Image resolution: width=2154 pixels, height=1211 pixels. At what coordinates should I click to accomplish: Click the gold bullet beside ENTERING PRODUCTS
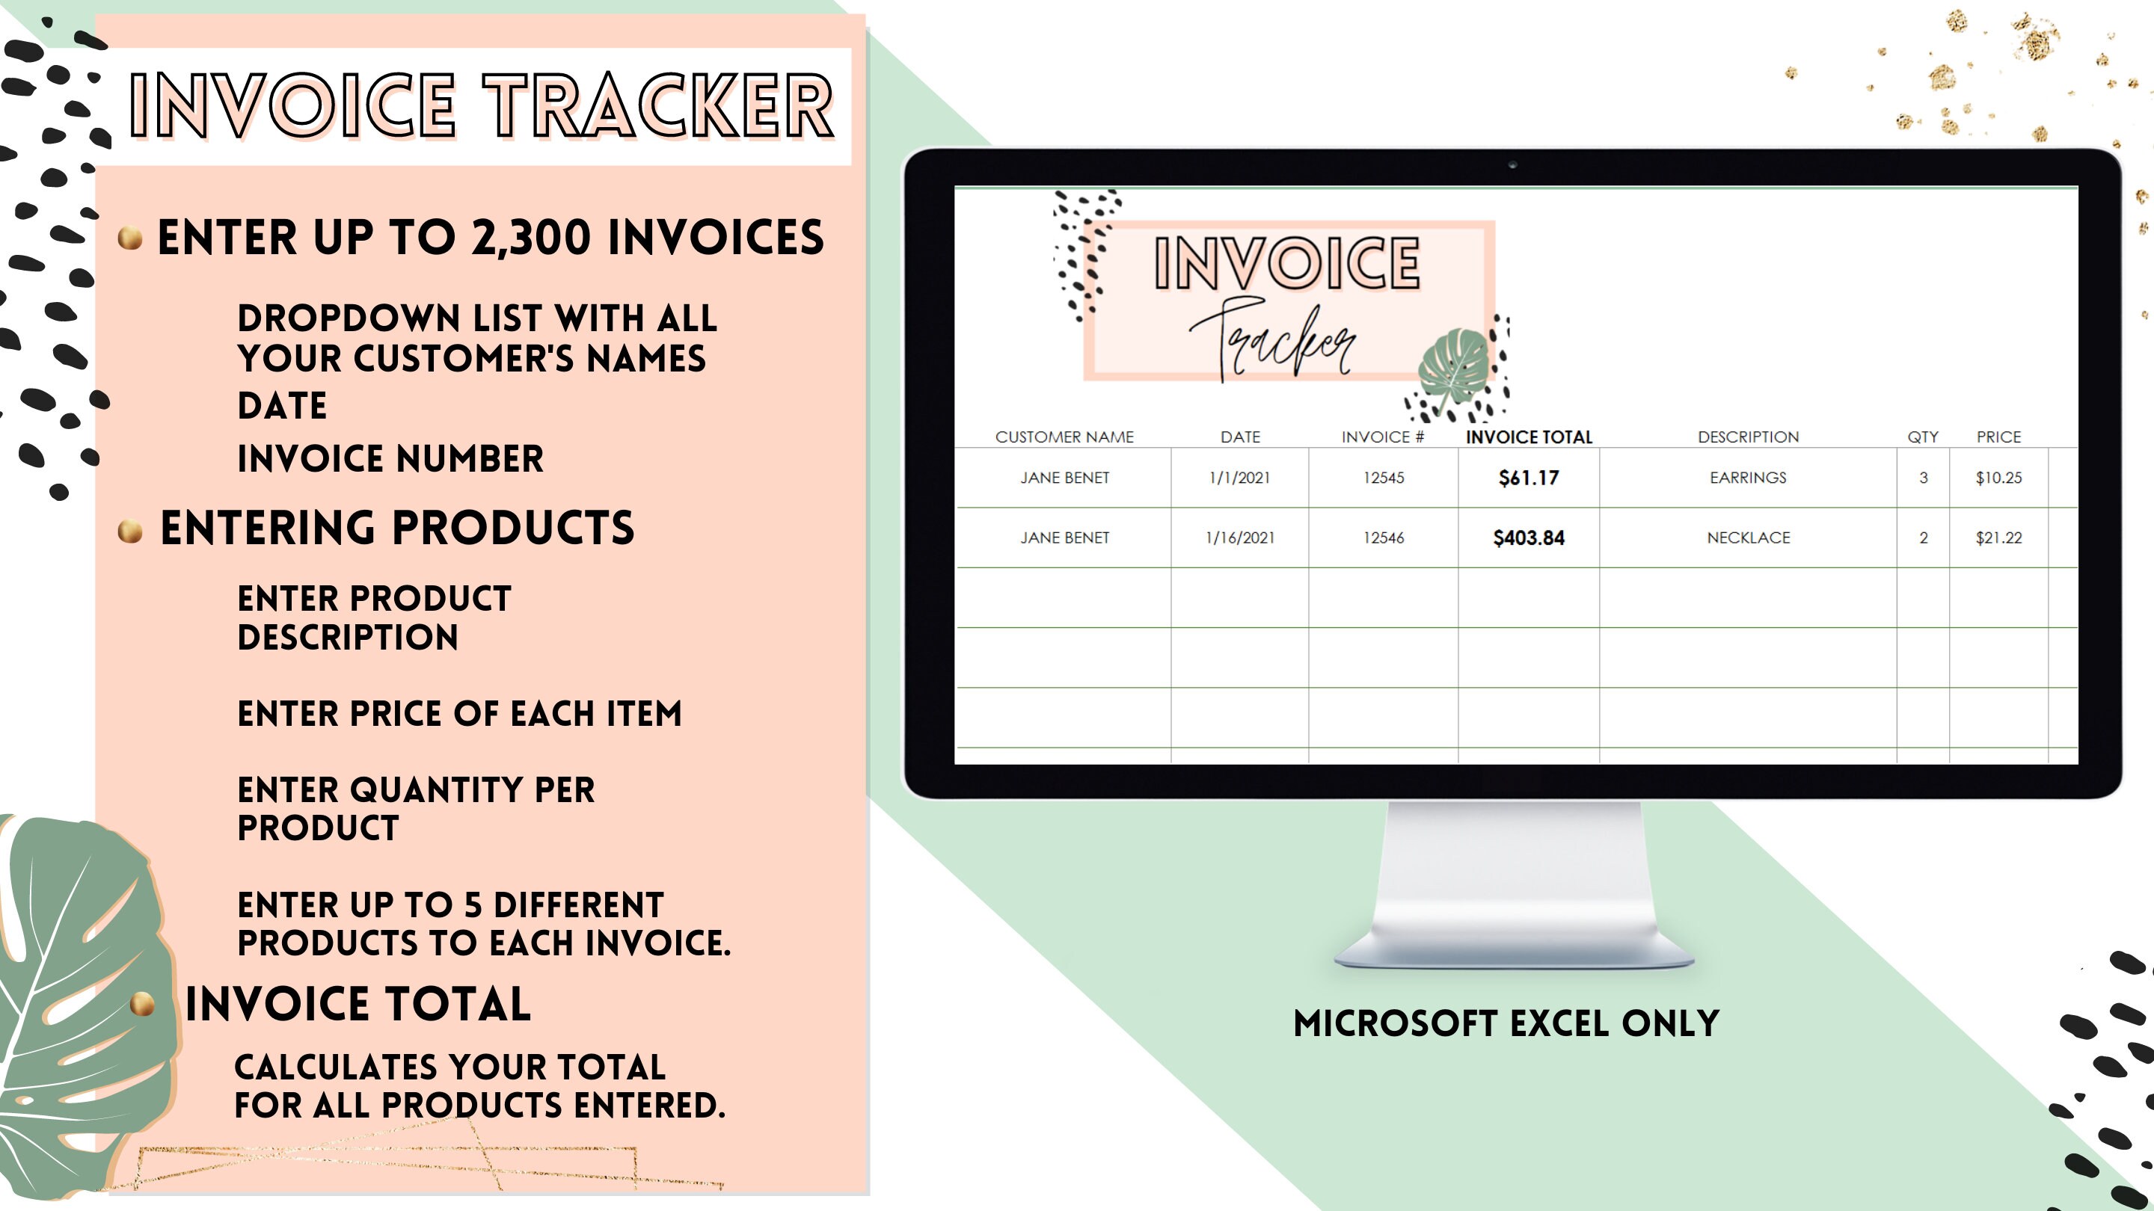(130, 531)
